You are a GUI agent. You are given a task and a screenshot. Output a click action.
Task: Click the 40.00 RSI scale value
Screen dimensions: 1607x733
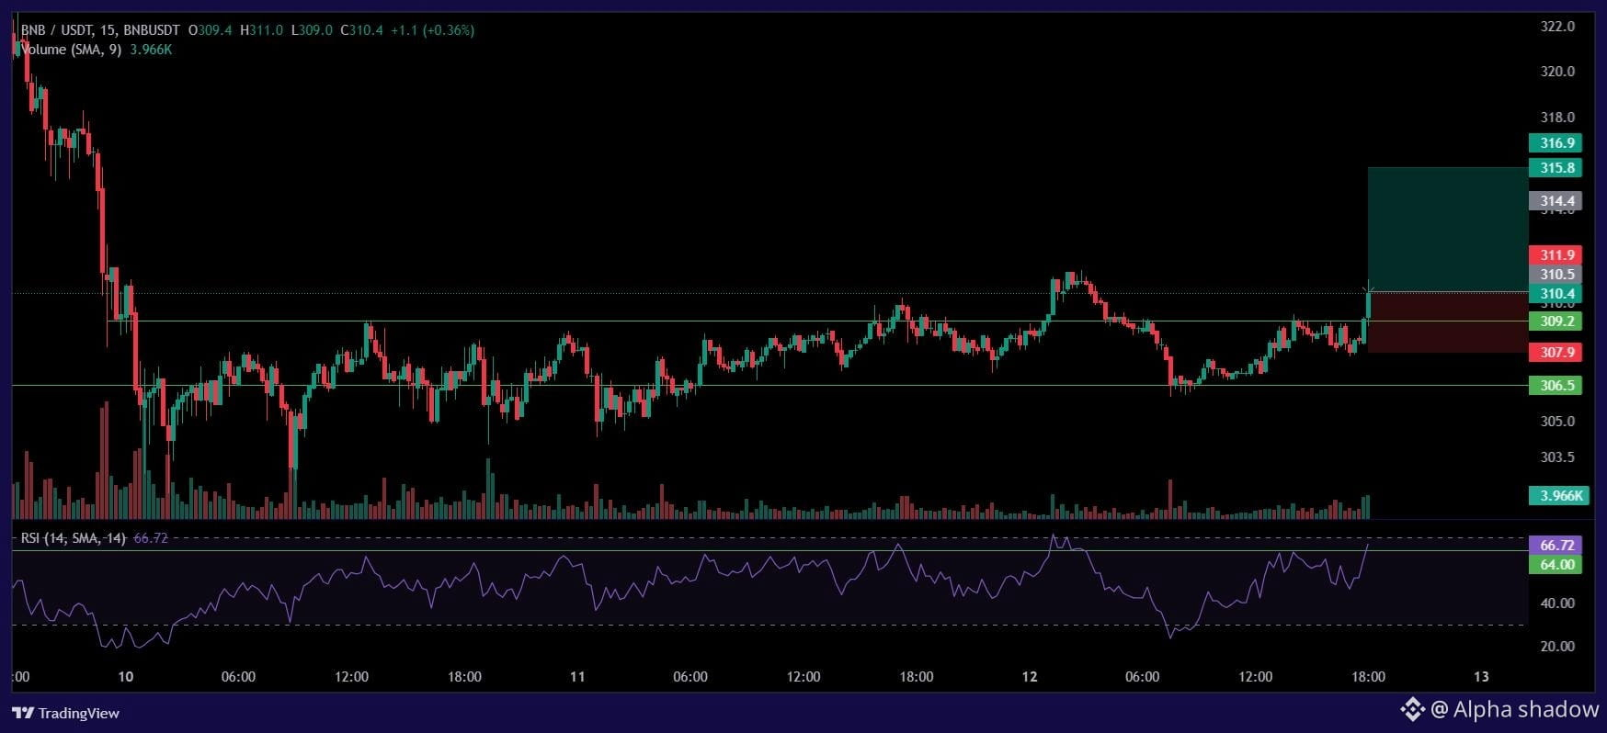1557,603
